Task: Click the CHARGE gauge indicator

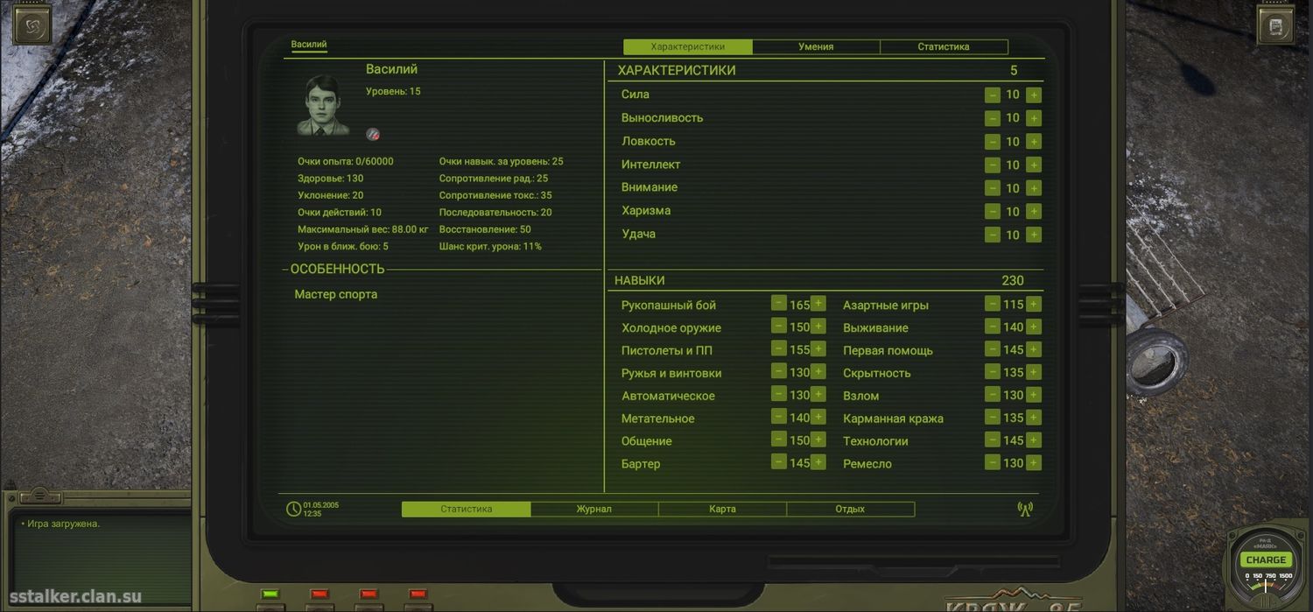Action: click(1266, 560)
